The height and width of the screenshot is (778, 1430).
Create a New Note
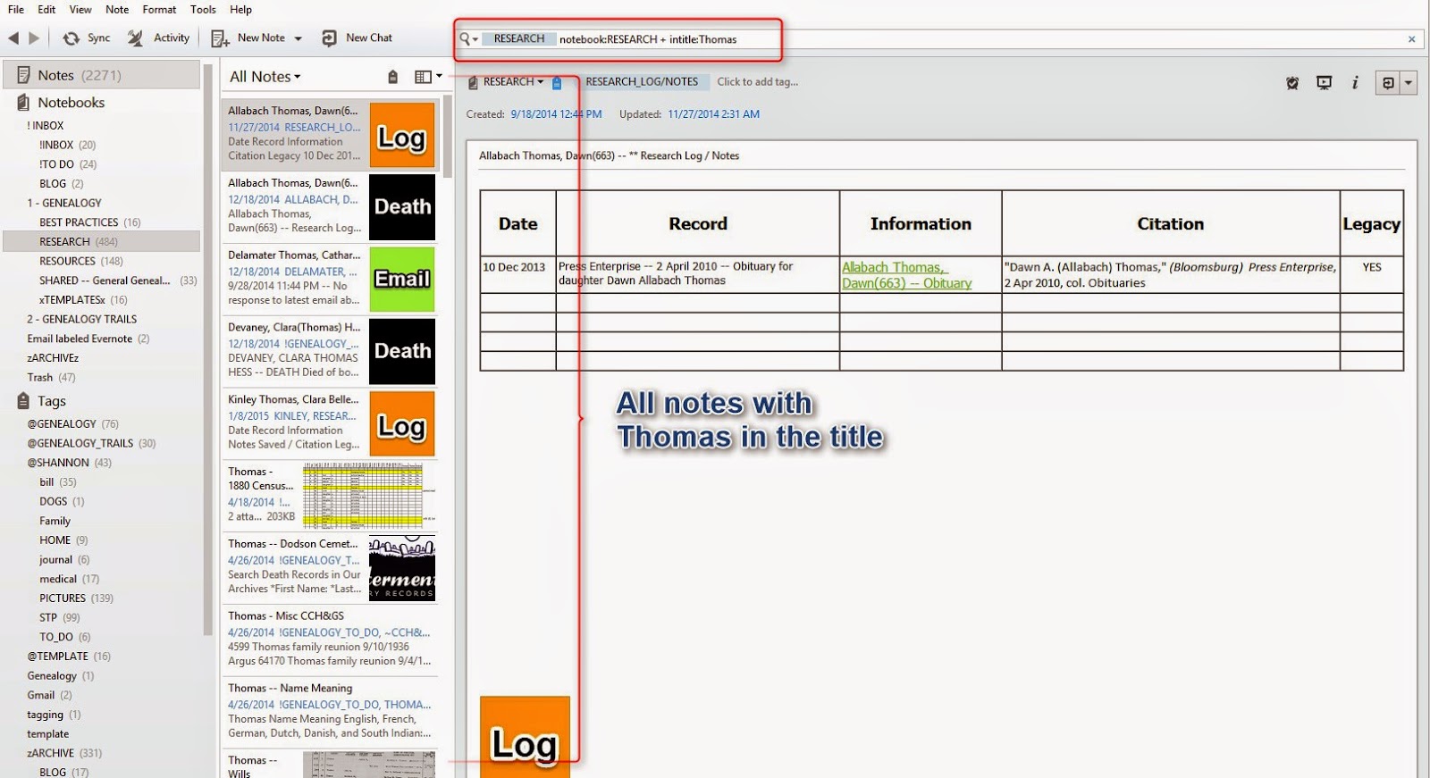coord(248,38)
